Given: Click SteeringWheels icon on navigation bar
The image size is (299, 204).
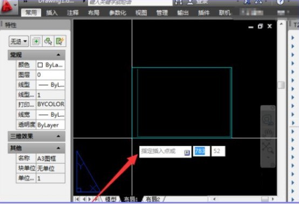Looking at the screenshot, I should [x=268, y=120].
